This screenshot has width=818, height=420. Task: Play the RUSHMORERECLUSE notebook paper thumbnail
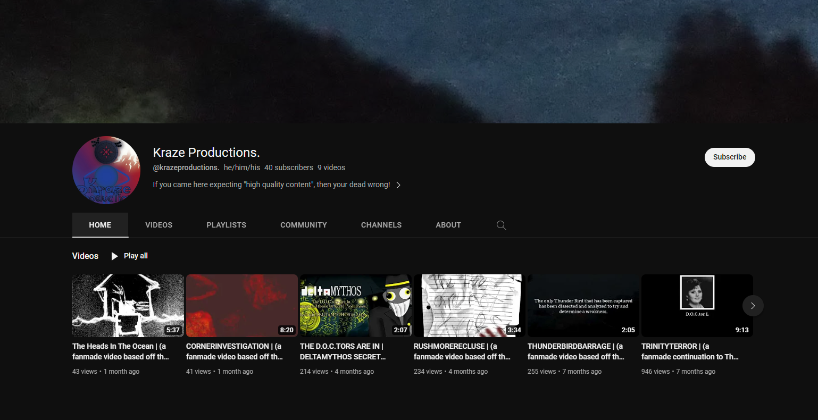pyautogui.click(x=470, y=306)
